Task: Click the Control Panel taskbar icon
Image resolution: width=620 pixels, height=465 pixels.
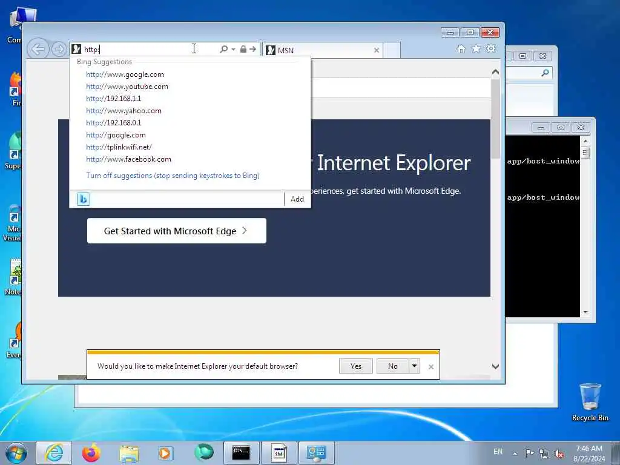Action: coord(316,453)
